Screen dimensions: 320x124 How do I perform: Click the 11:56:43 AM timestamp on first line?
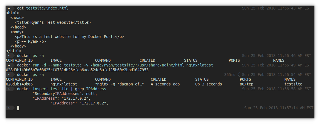click(276, 8)
